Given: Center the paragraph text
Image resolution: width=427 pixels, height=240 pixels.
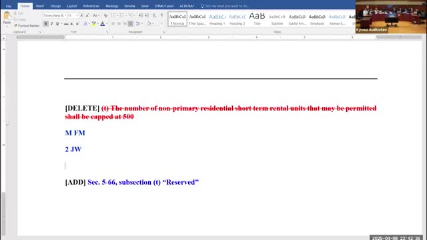Looking at the screenshot, I should [119, 24].
